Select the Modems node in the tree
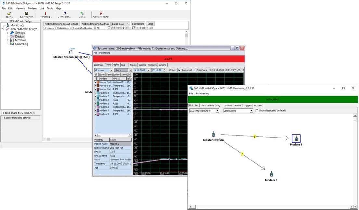Screen dimensions: 359x210 pos(20,40)
